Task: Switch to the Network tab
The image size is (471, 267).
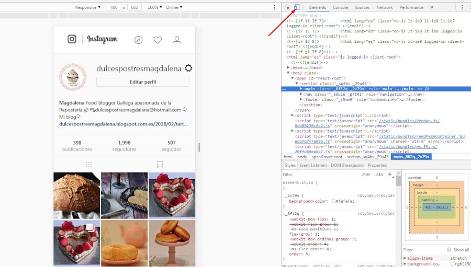Action: point(385,7)
